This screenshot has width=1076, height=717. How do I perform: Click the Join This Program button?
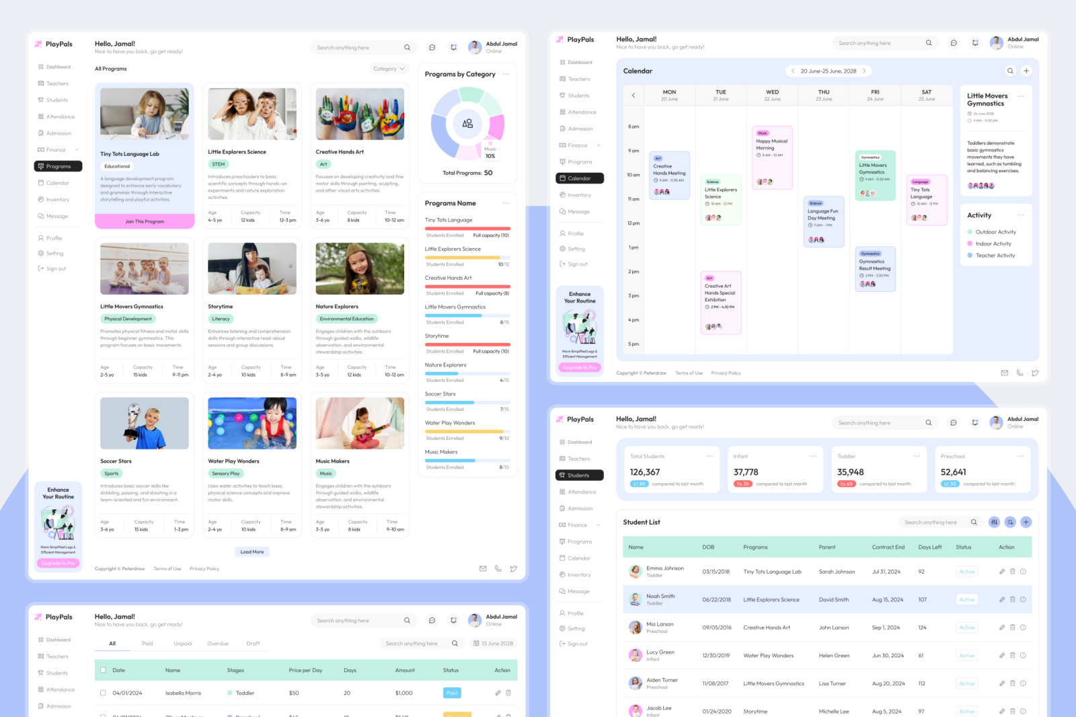coord(145,221)
